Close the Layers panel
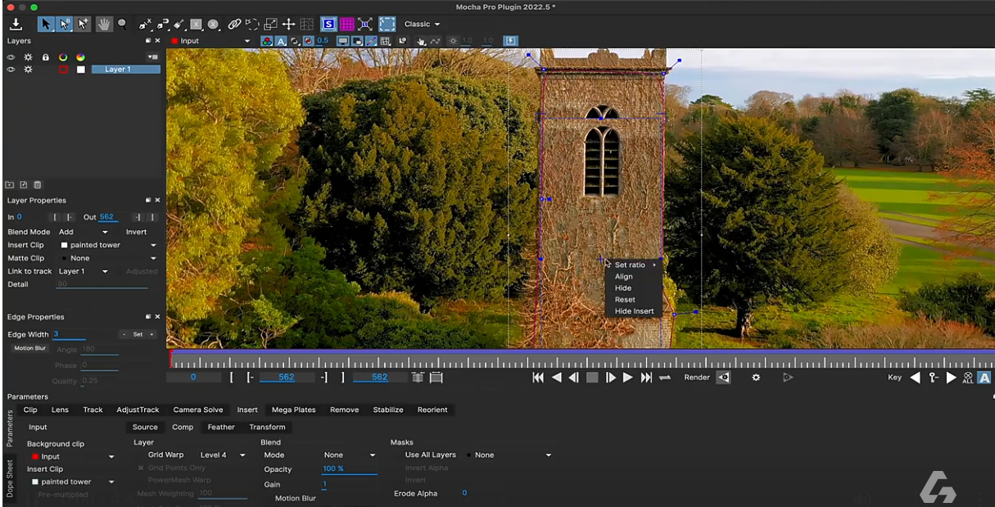 [x=158, y=41]
